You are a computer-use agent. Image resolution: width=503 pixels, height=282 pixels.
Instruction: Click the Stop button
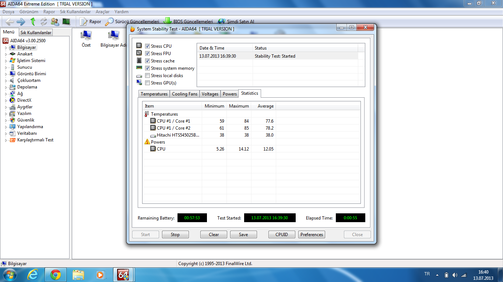point(175,235)
